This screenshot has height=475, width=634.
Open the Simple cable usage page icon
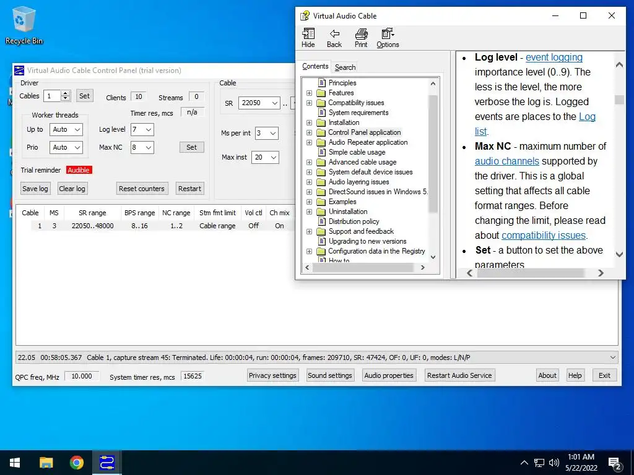click(322, 152)
